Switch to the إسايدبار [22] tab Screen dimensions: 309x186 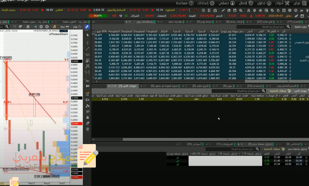click(255, 86)
